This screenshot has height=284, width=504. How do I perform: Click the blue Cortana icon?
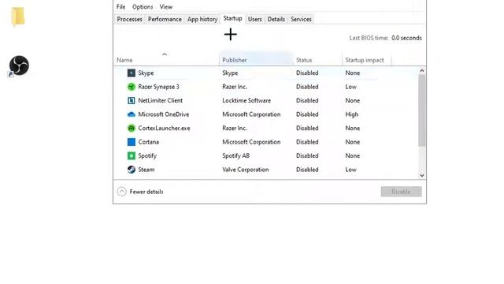coord(132,142)
